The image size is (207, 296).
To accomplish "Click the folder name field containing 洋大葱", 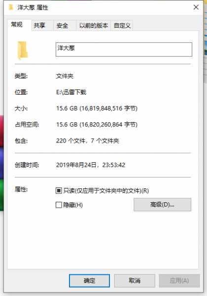I will tap(124, 49).
